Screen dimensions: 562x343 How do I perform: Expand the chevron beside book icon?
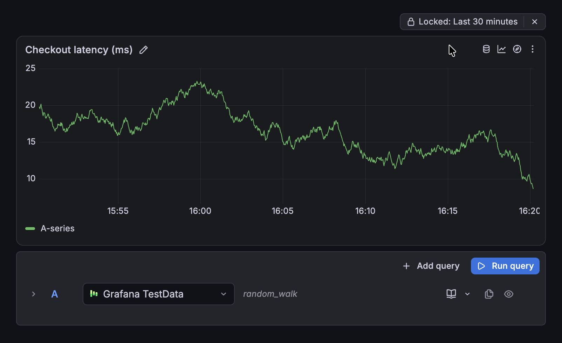467,294
